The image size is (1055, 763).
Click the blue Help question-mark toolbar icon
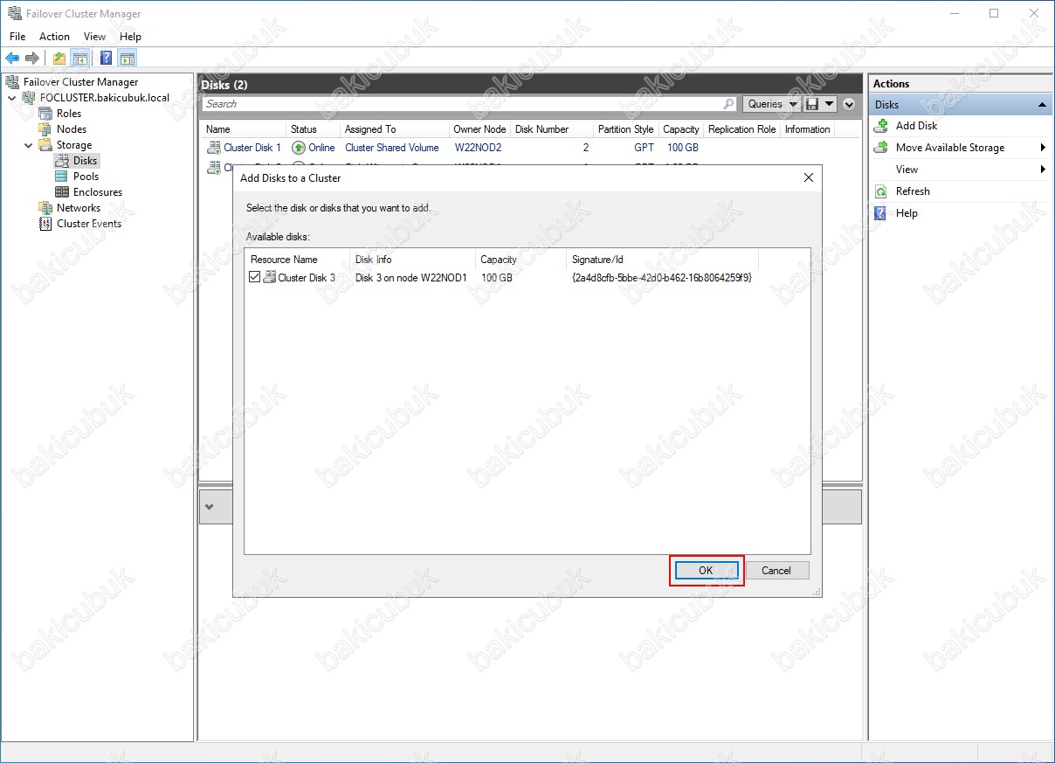107,59
